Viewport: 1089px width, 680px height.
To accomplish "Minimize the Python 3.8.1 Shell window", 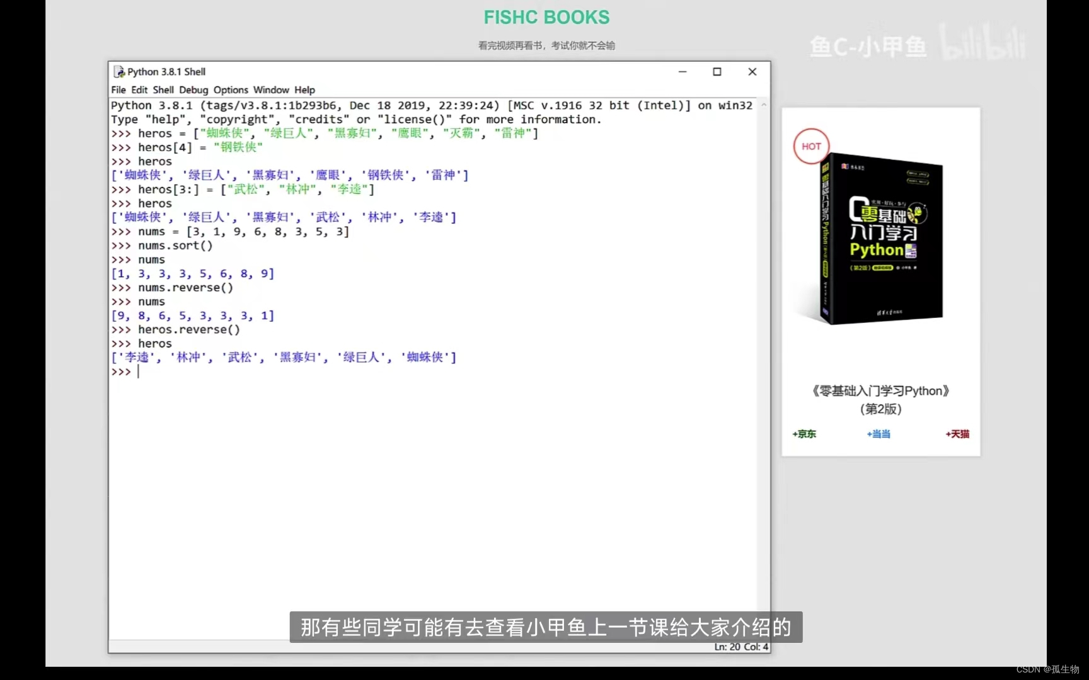I will coord(683,71).
